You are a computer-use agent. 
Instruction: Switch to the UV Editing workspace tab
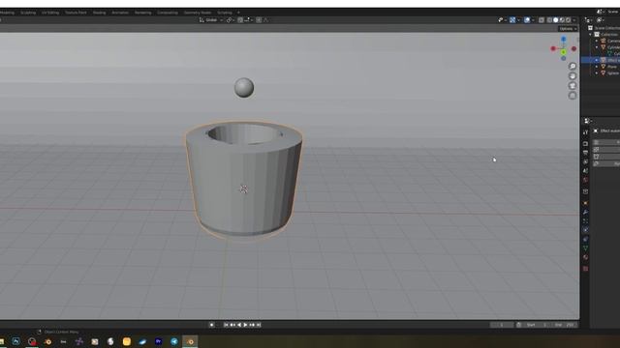(50, 13)
